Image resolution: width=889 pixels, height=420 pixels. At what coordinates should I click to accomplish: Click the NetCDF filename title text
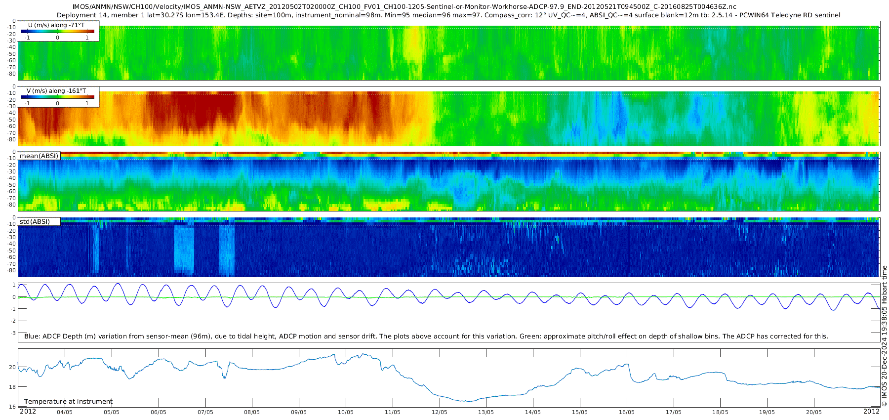point(404,7)
